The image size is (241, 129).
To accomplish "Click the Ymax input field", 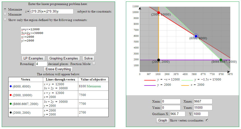I will (203, 108).
